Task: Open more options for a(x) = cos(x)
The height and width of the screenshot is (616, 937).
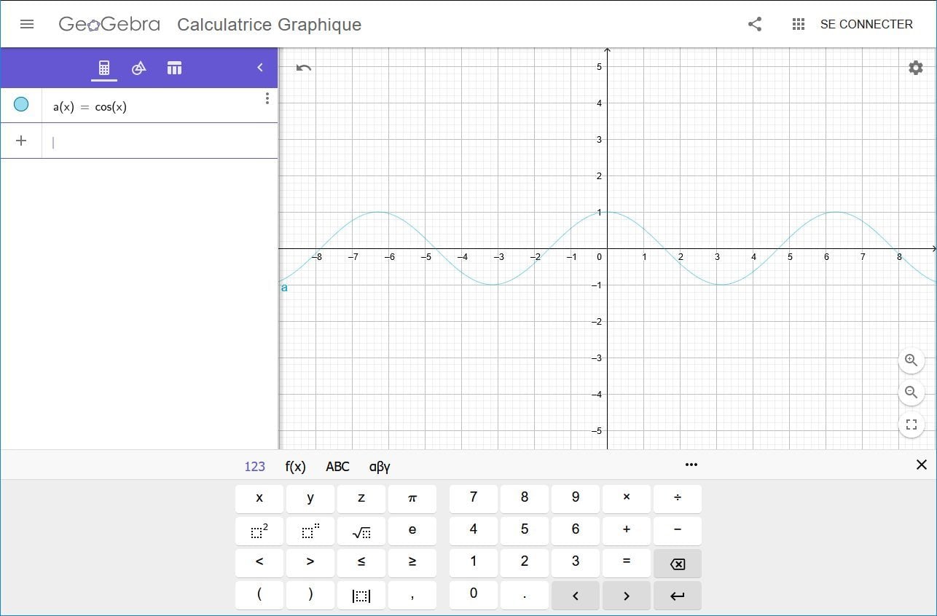Action: tap(267, 98)
